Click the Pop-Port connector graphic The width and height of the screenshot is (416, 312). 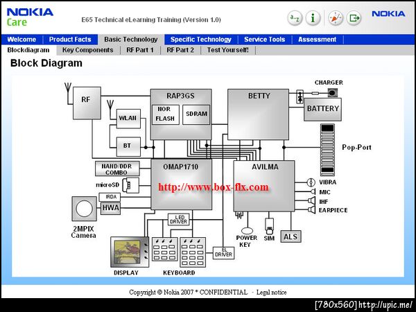click(327, 150)
